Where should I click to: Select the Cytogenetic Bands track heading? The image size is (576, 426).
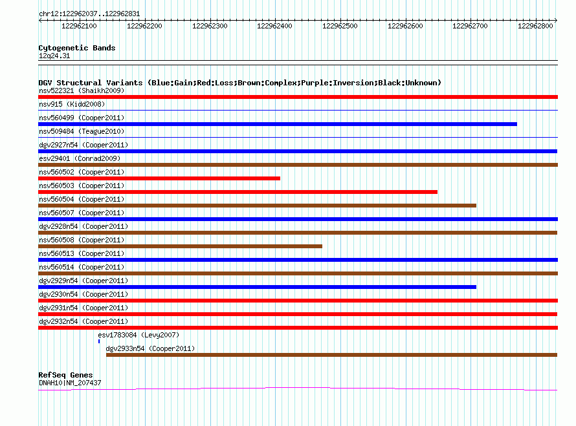click(x=77, y=48)
